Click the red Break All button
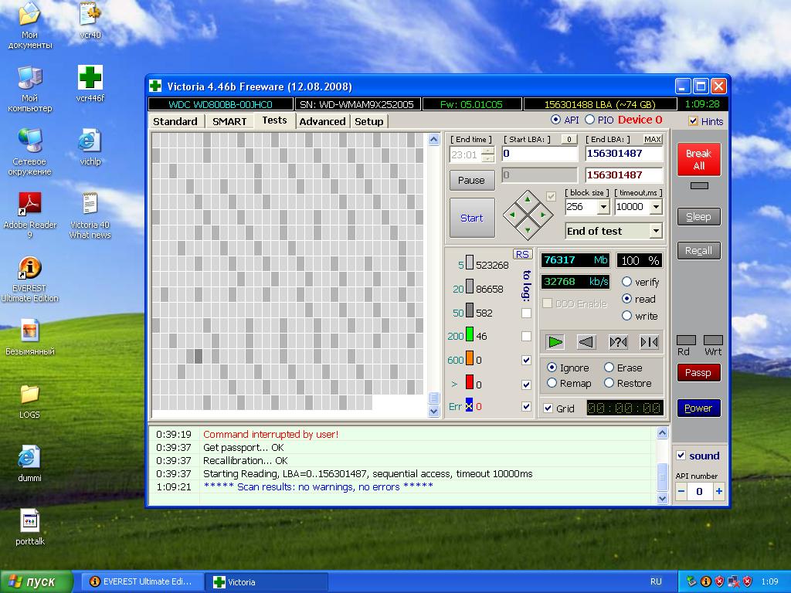This screenshot has width=791, height=593. [698, 159]
